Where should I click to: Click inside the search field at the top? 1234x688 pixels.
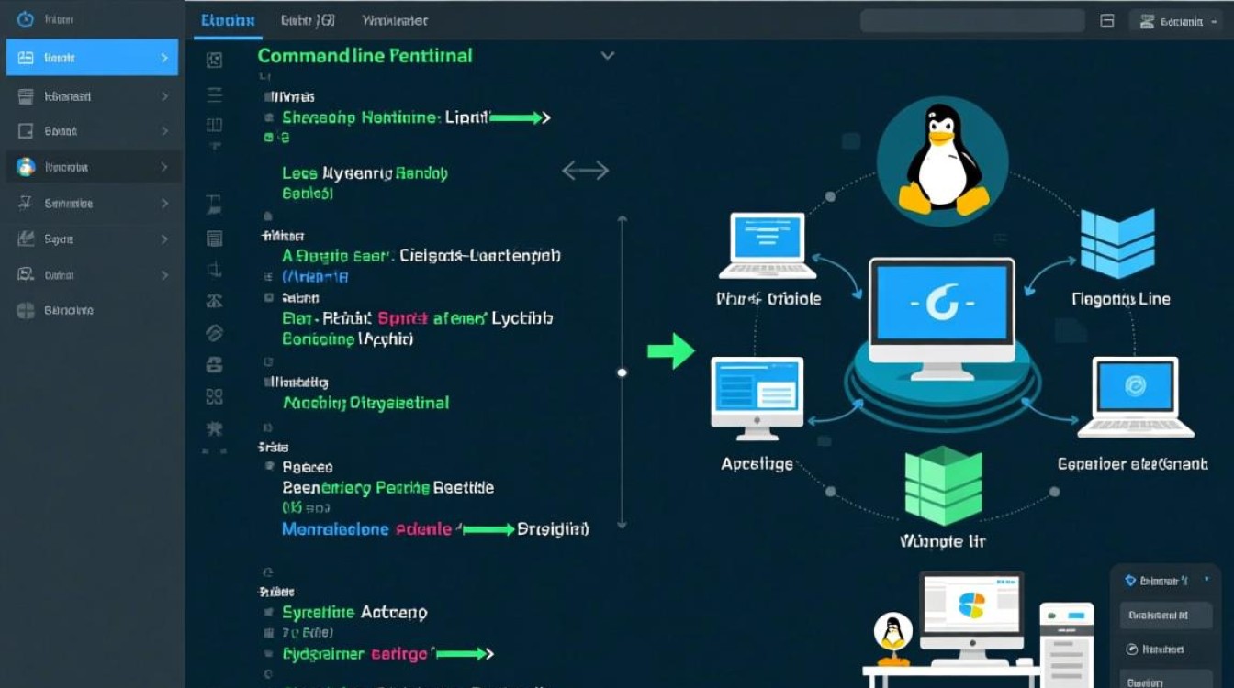pyautogui.click(x=970, y=20)
